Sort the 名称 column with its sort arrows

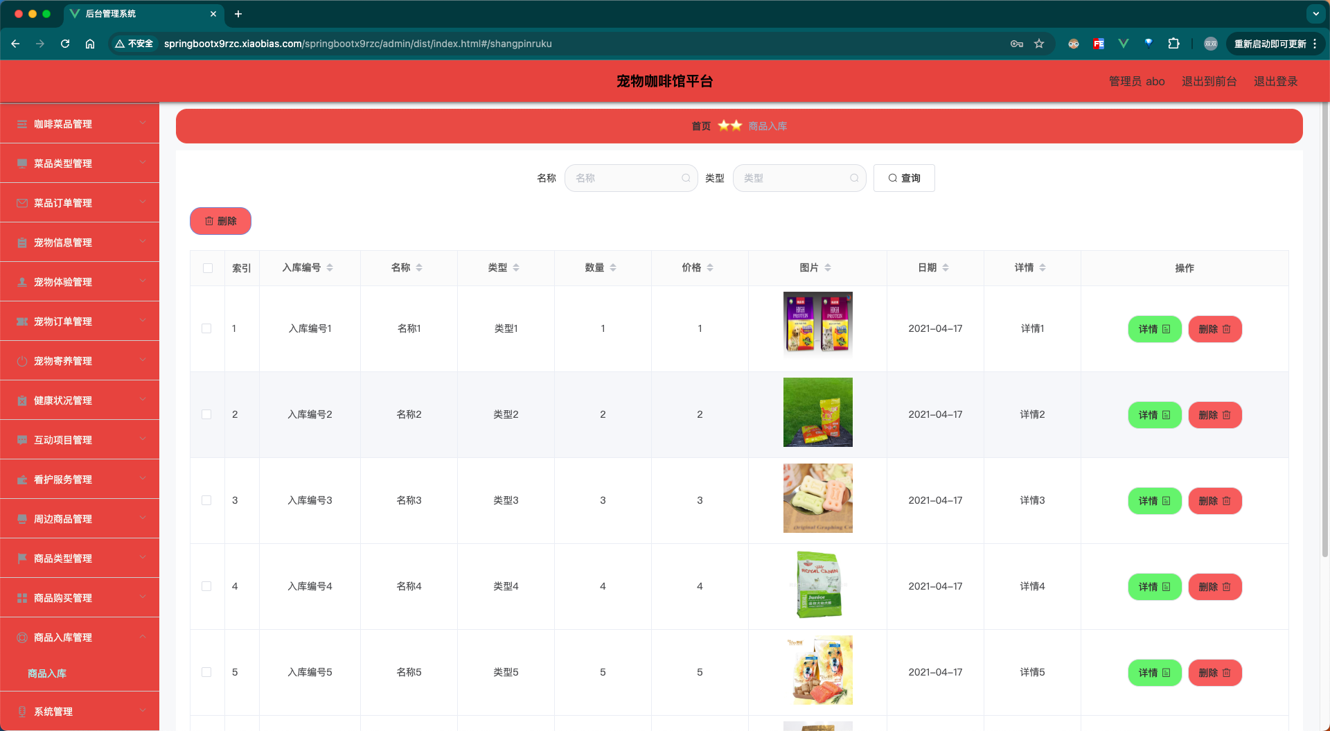419,267
